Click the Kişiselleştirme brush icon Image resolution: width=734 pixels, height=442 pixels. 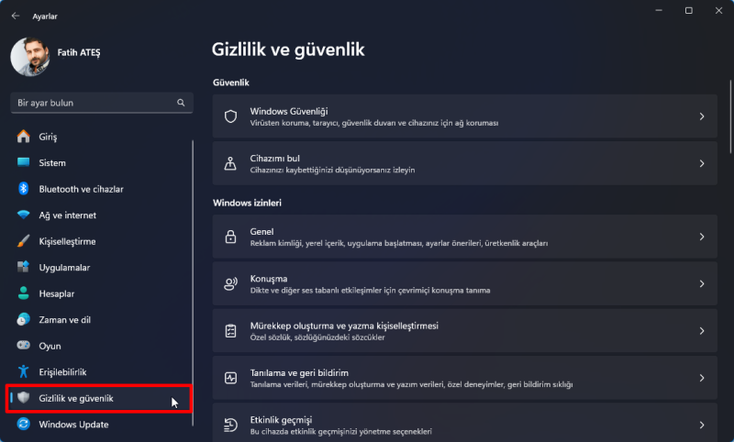click(x=24, y=241)
